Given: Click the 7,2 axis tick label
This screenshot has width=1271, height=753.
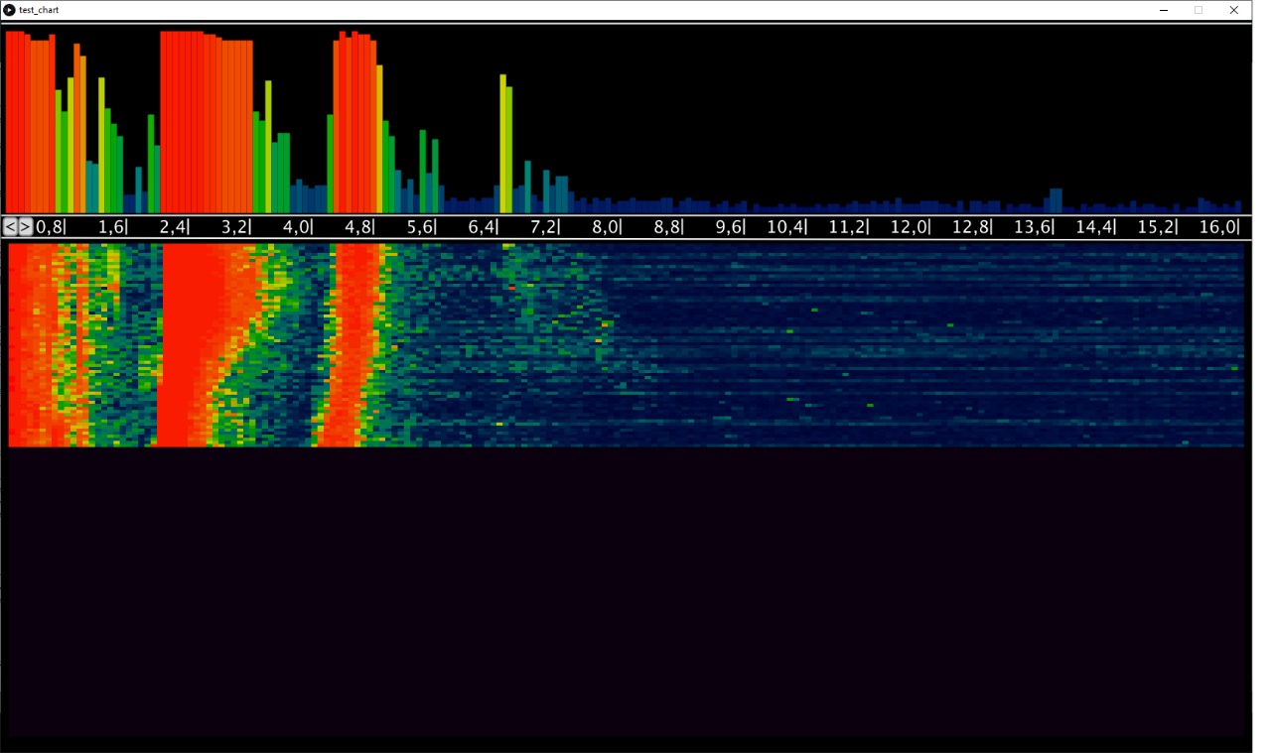Looking at the screenshot, I should tap(543, 227).
